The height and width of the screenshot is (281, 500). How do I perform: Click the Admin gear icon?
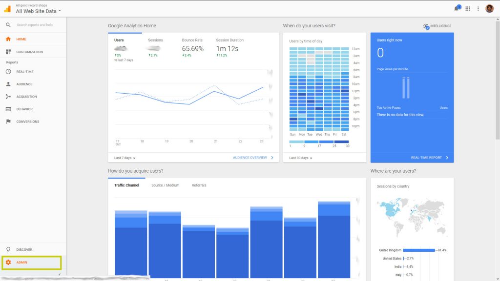8,262
